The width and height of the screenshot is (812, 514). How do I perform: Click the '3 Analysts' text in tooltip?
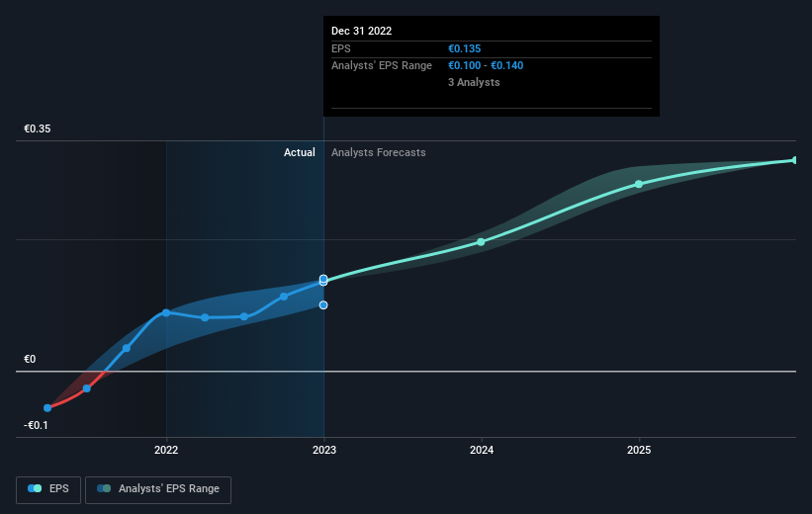pyautogui.click(x=474, y=82)
